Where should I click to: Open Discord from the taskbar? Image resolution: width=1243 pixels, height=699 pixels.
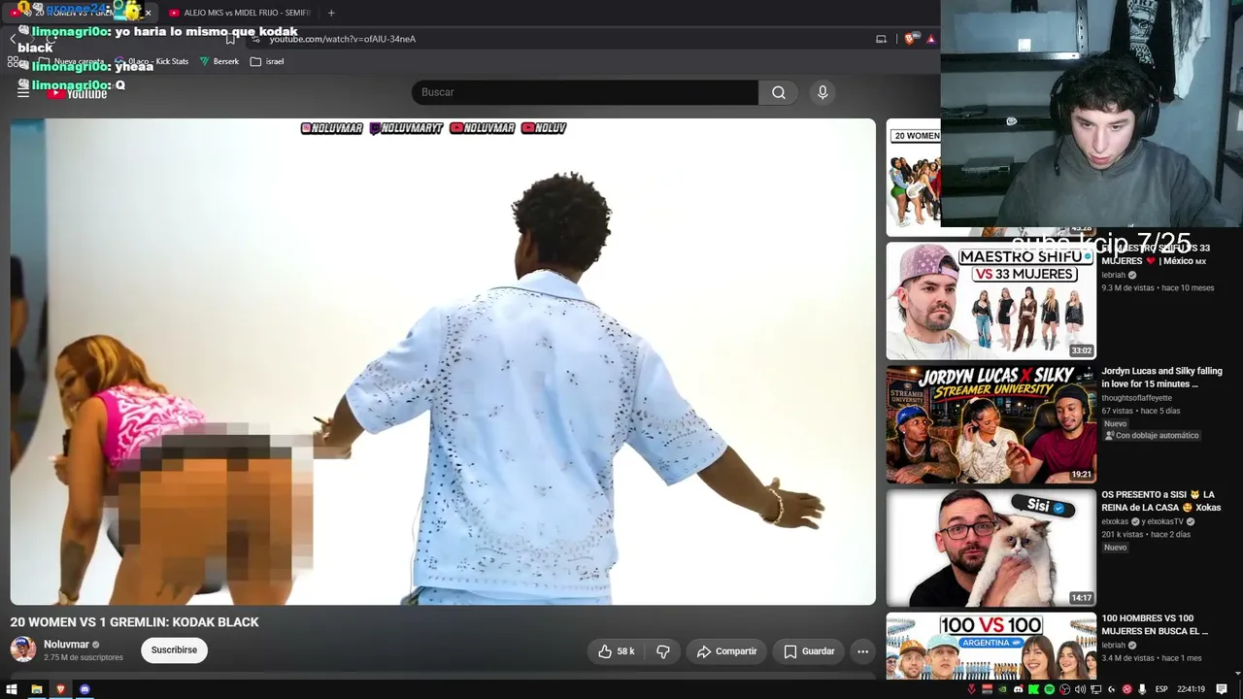pos(84,689)
